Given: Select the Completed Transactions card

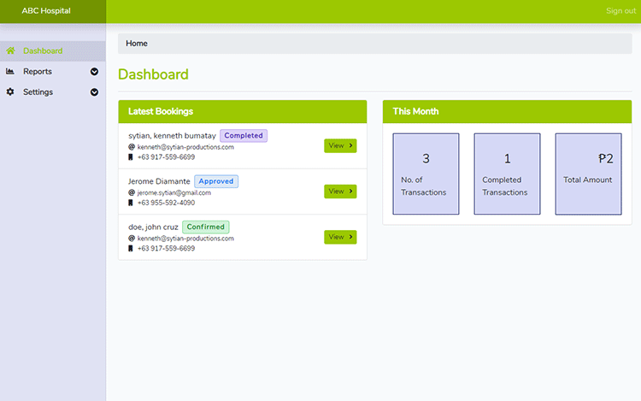Looking at the screenshot, I should [507, 174].
